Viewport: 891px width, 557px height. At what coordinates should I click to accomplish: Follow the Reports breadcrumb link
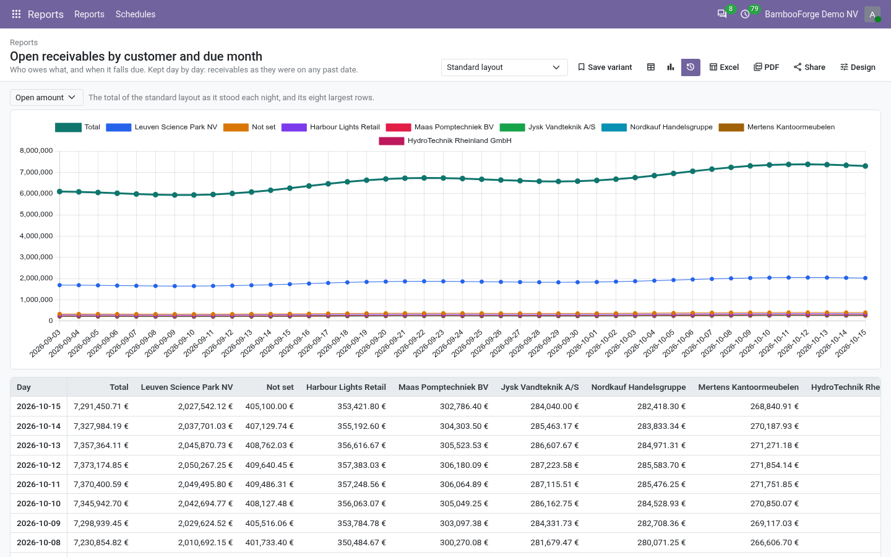click(24, 43)
